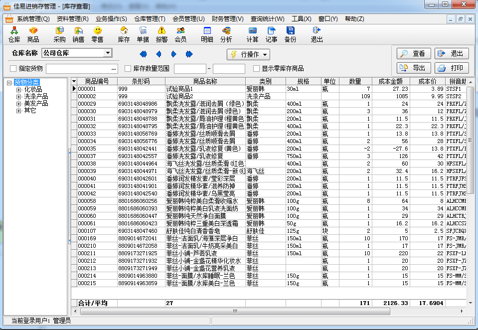Enable the 指定货物 checkbox

click(13, 69)
